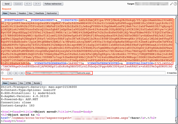Open help via top-right question mark icon

click(175, 4)
